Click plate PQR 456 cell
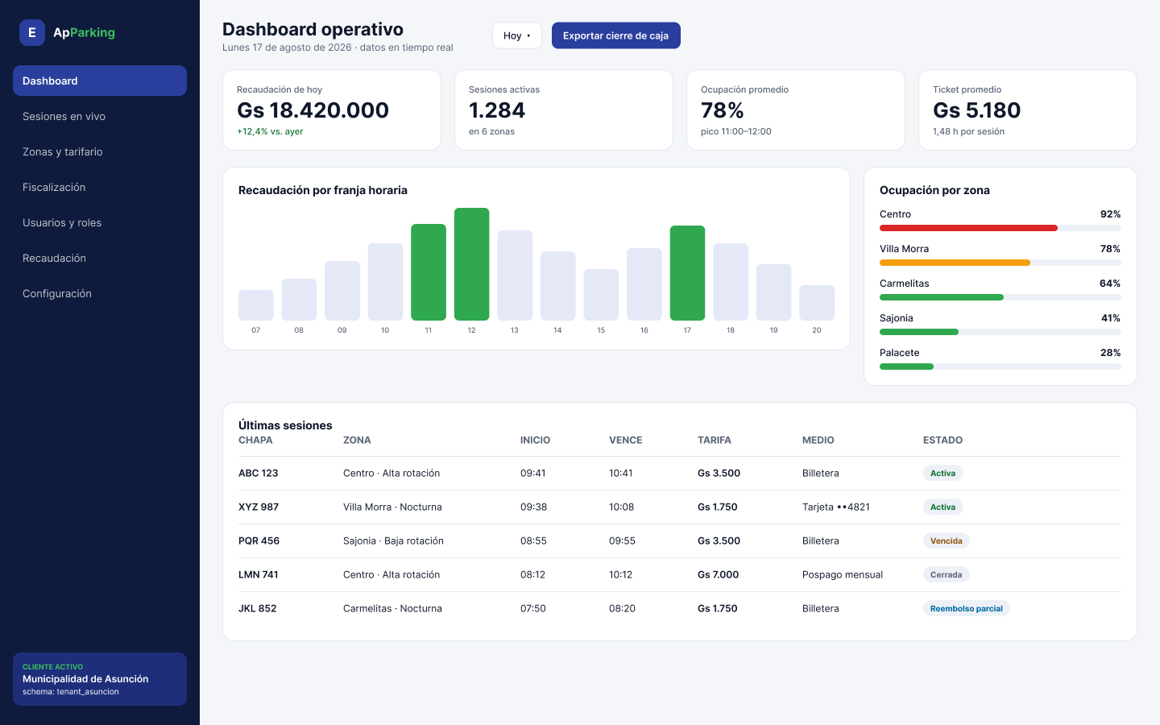This screenshot has height=725, width=1160. (259, 541)
